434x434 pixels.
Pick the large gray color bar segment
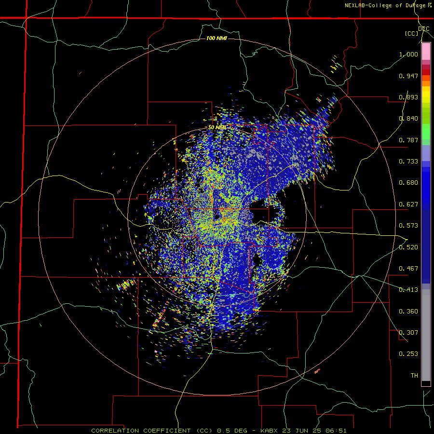click(x=426, y=335)
